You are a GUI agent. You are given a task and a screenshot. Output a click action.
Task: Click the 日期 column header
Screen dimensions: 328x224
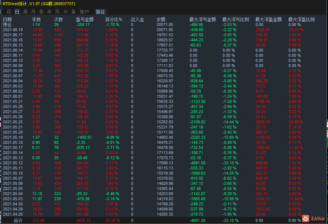coord(7,20)
